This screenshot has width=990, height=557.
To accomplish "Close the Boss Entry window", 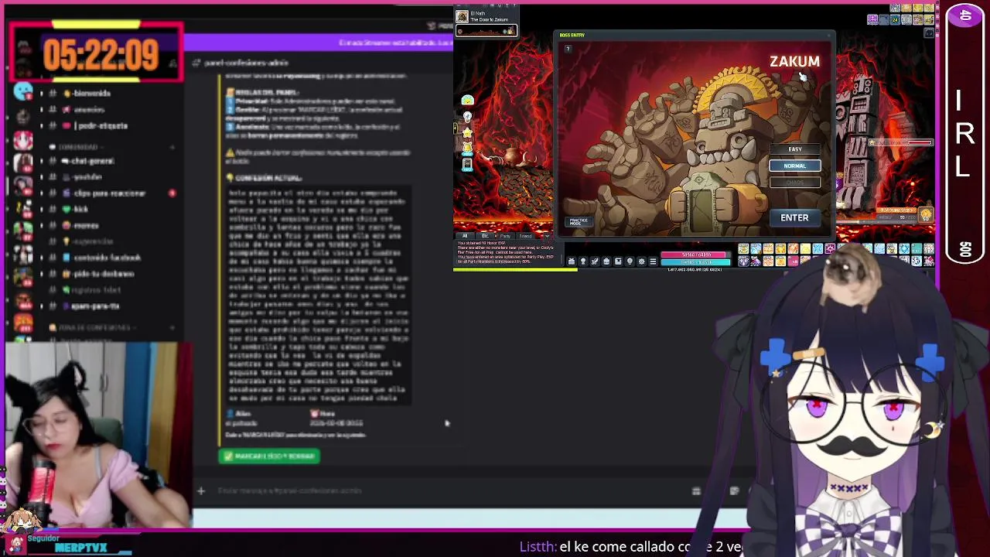I will coord(830,35).
